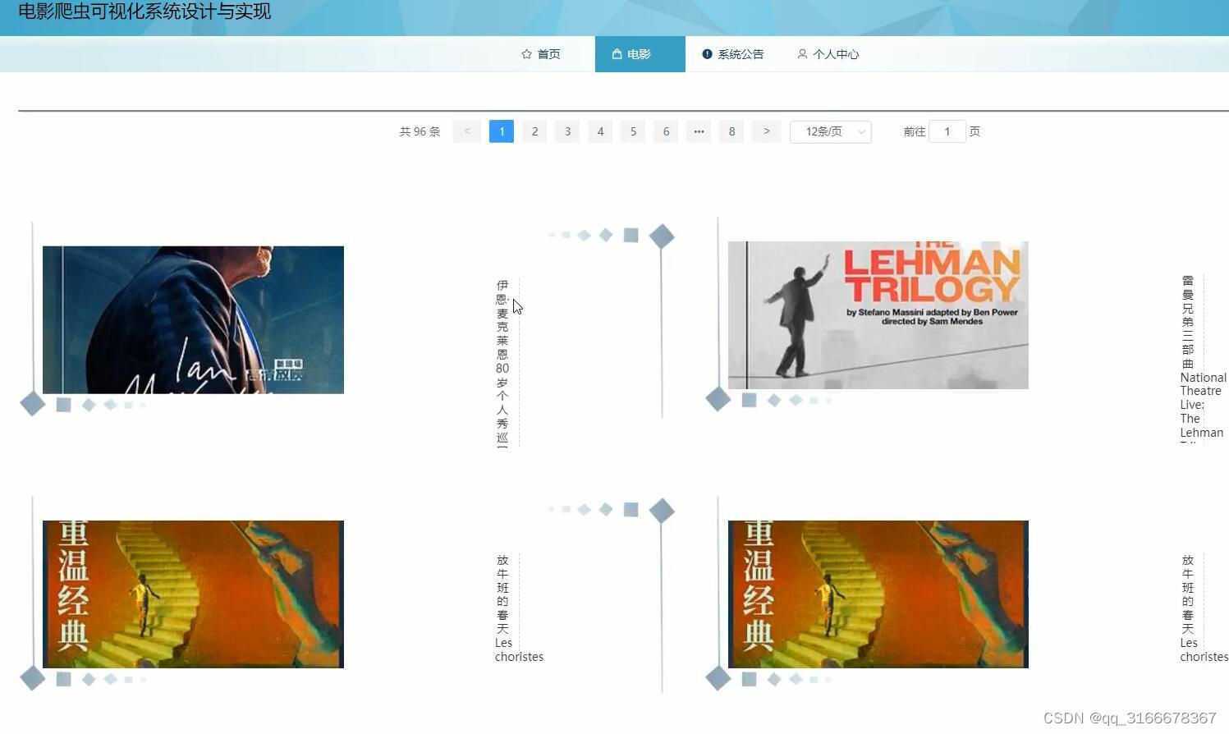Click the previous page arrow
The width and height of the screenshot is (1229, 734).
tap(466, 131)
